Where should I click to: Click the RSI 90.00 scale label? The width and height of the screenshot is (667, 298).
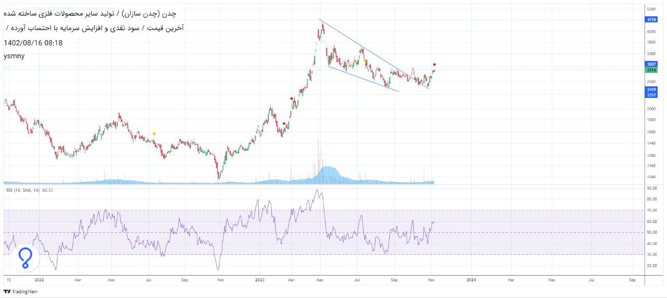(651, 188)
